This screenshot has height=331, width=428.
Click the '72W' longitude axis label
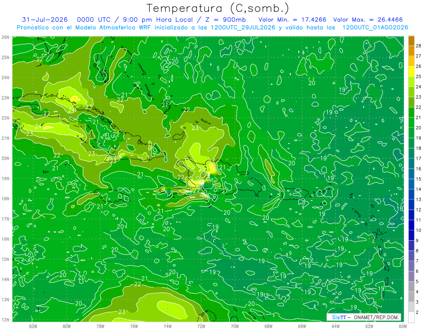click(201, 326)
